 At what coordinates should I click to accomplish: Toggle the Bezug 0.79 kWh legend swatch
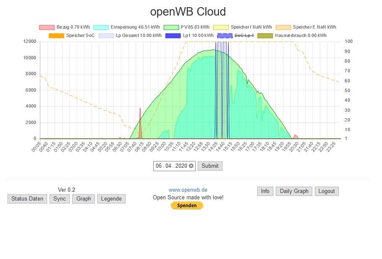(x=47, y=27)
